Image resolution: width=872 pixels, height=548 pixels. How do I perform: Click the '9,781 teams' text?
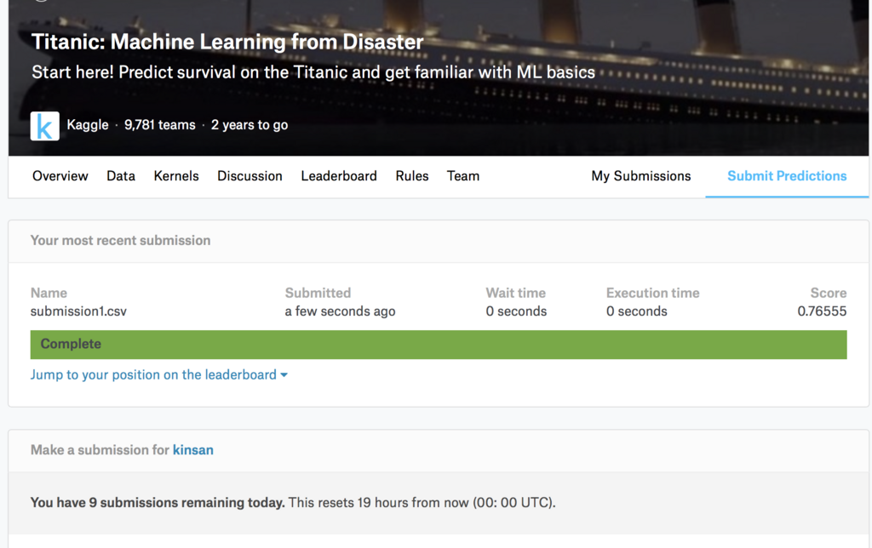[x=159, y=125]
